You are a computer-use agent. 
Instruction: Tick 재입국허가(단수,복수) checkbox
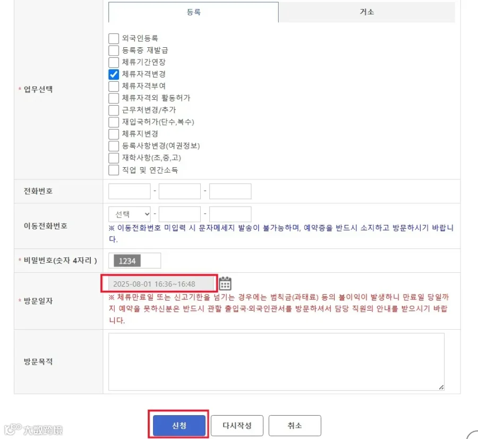114,122
